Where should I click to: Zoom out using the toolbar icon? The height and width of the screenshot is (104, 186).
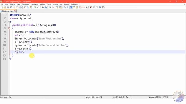[x=53, y=7]
